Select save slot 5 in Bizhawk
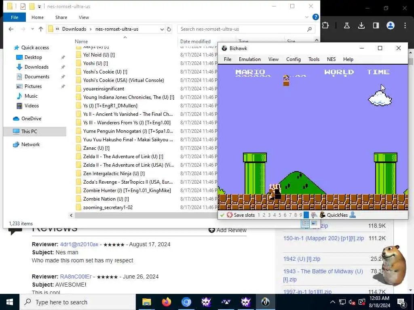The image size is (414, 310). coord(280,215)
